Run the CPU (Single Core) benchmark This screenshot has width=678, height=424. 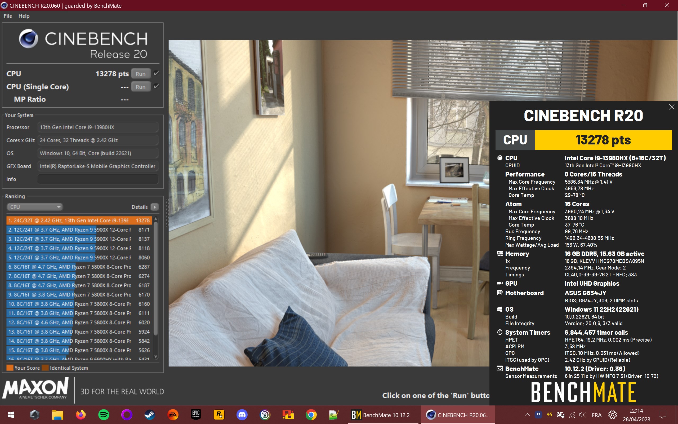pyautogui.click(x=141, y=87)
